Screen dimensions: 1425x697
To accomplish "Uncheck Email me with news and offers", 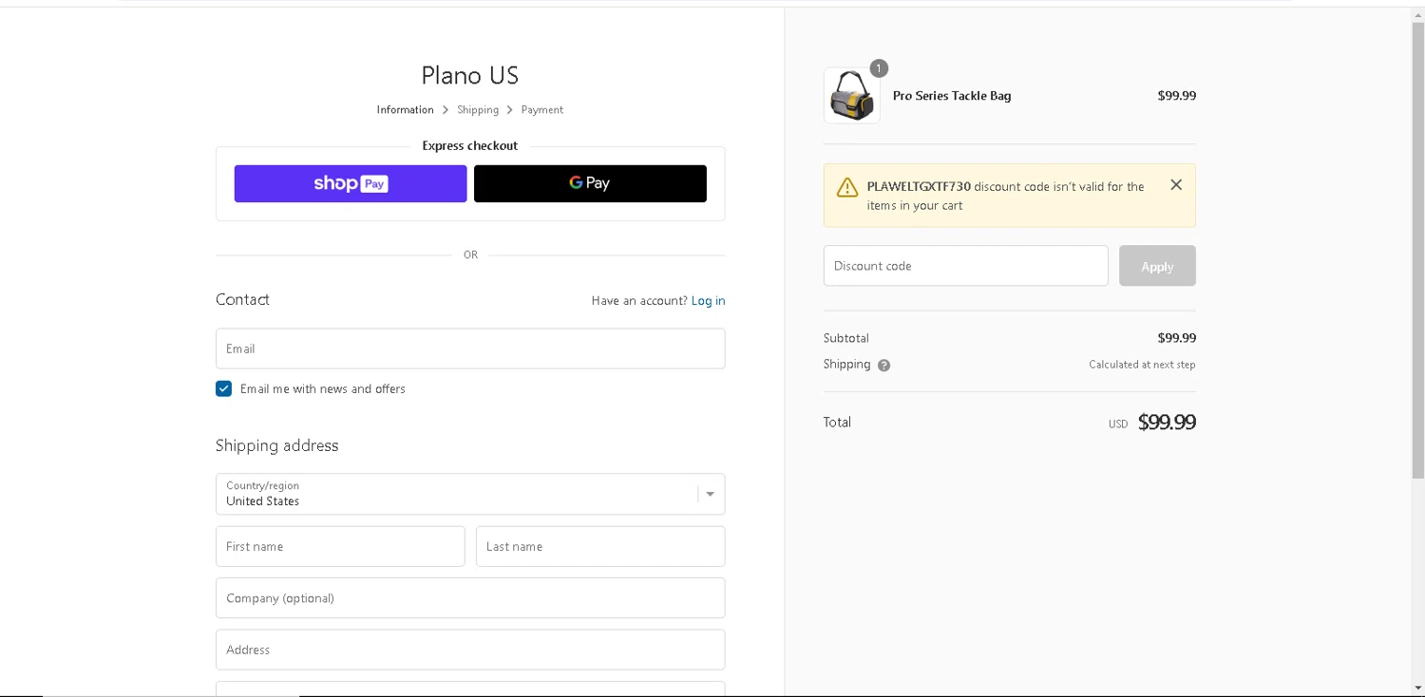I will click(223, 388).
